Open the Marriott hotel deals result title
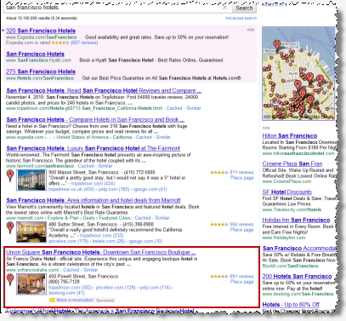Screen dimensions: 346x321 [x=94, y=200]
